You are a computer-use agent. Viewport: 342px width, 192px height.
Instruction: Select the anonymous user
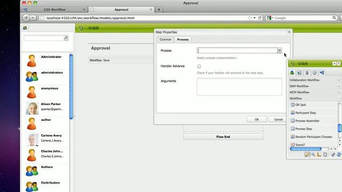(x=45, y=92)
